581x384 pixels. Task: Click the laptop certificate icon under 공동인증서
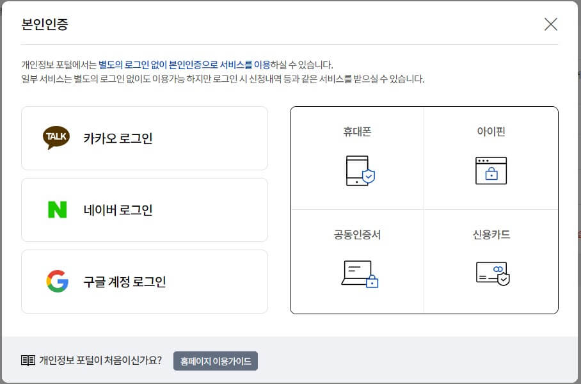pos(357,273)
